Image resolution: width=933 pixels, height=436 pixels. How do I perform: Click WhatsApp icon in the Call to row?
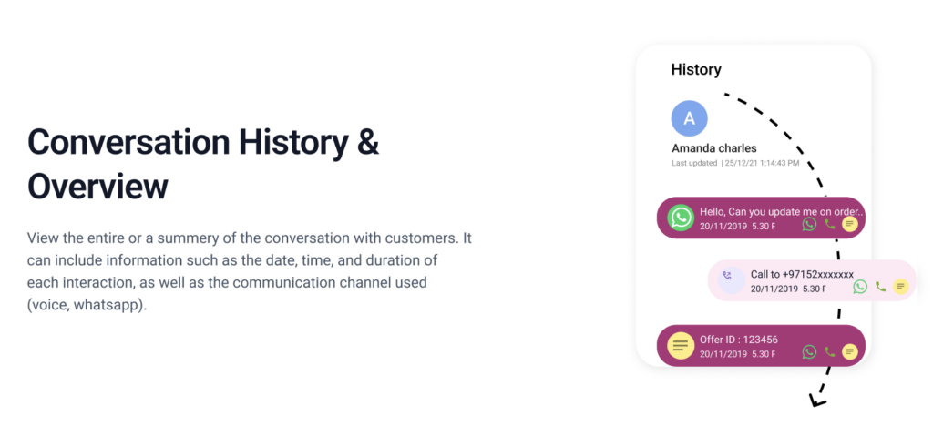860,286
